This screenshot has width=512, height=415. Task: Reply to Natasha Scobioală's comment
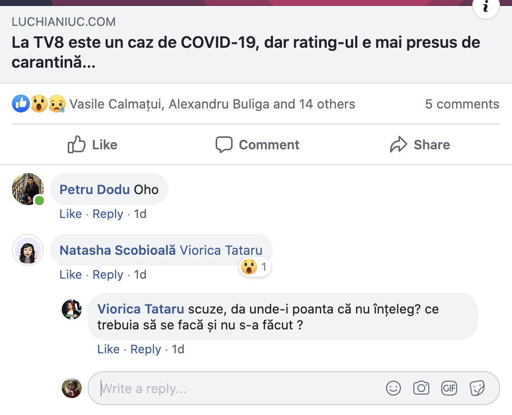pyautogui.click(x=108, y=275)
